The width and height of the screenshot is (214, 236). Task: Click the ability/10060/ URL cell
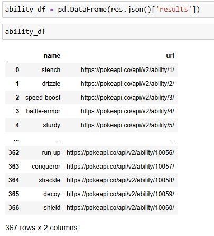[x=120, y=208]
